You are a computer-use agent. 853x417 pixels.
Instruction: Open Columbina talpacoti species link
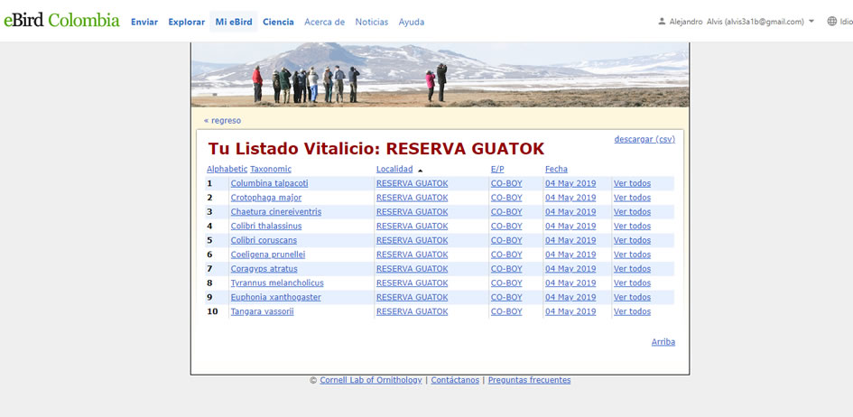pos(269,183)
